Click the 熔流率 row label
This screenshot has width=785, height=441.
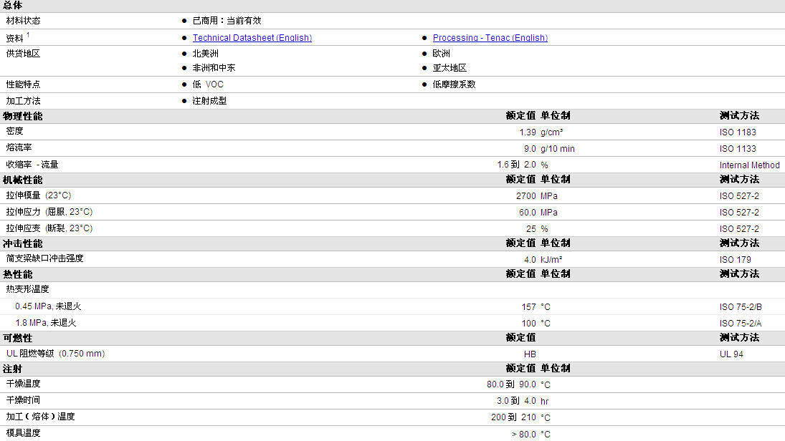(19, 147)
